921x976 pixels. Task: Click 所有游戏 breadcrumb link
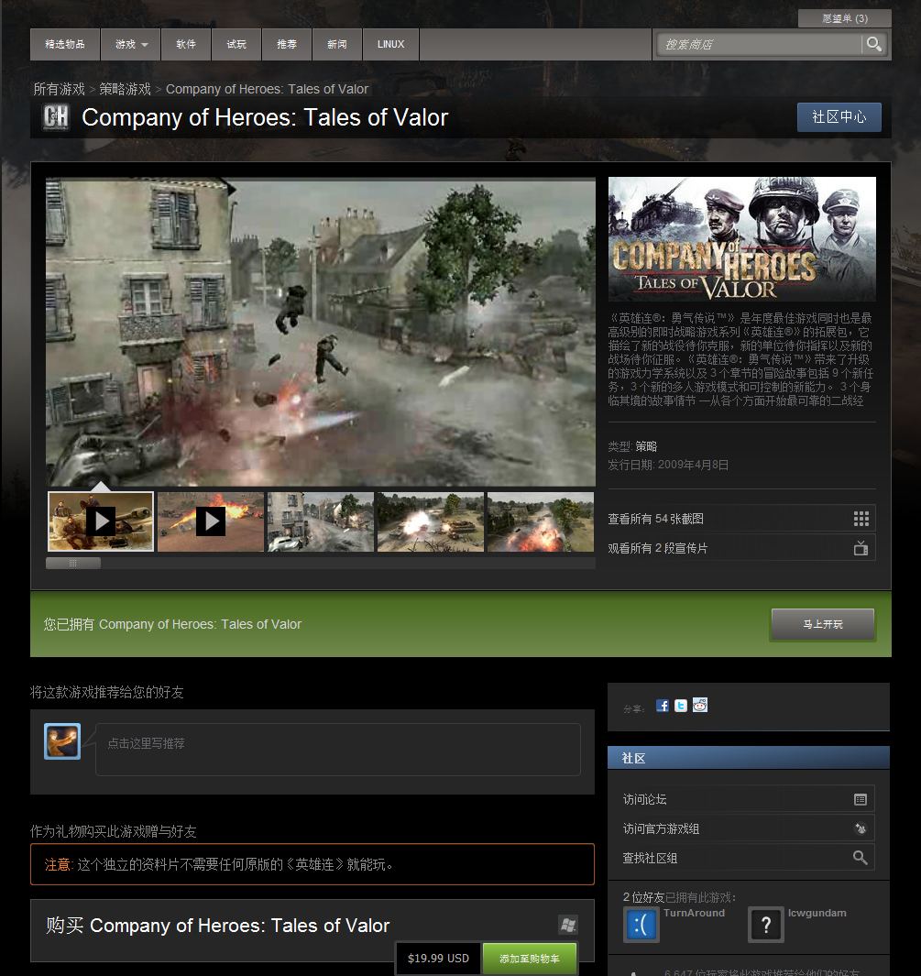[60, 89]
